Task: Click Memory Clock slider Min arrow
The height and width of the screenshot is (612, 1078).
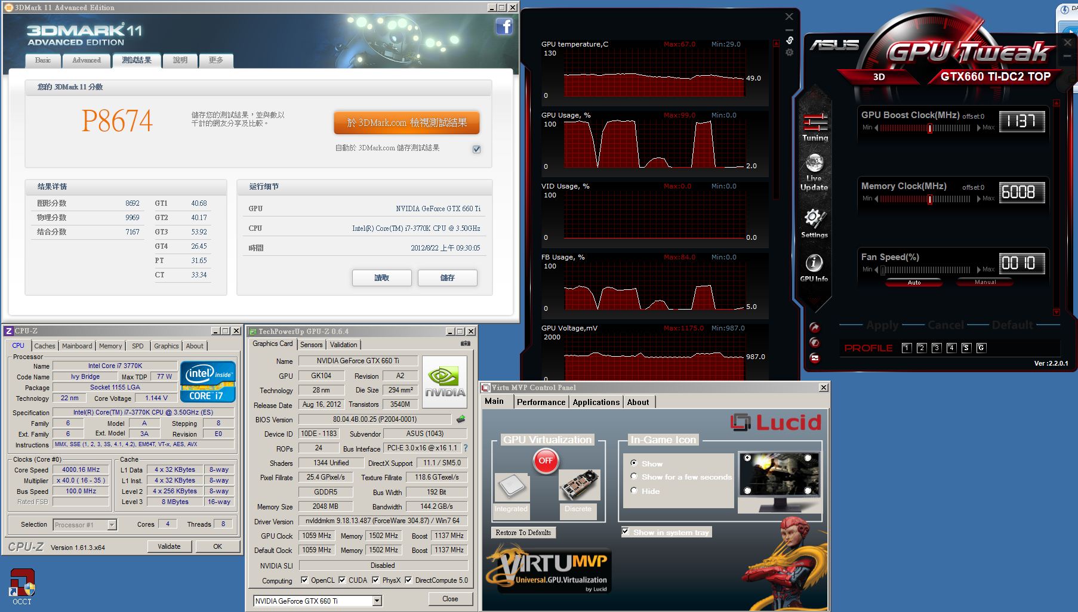Action: (876, 199)
